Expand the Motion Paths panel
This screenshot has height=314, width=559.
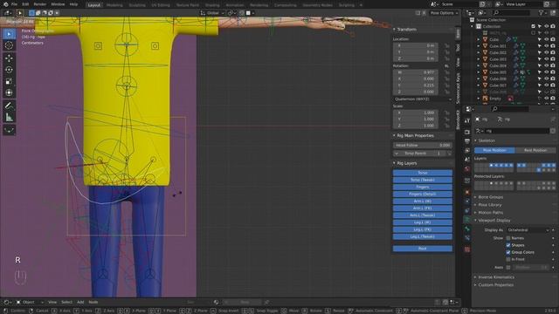click(490, 213)
